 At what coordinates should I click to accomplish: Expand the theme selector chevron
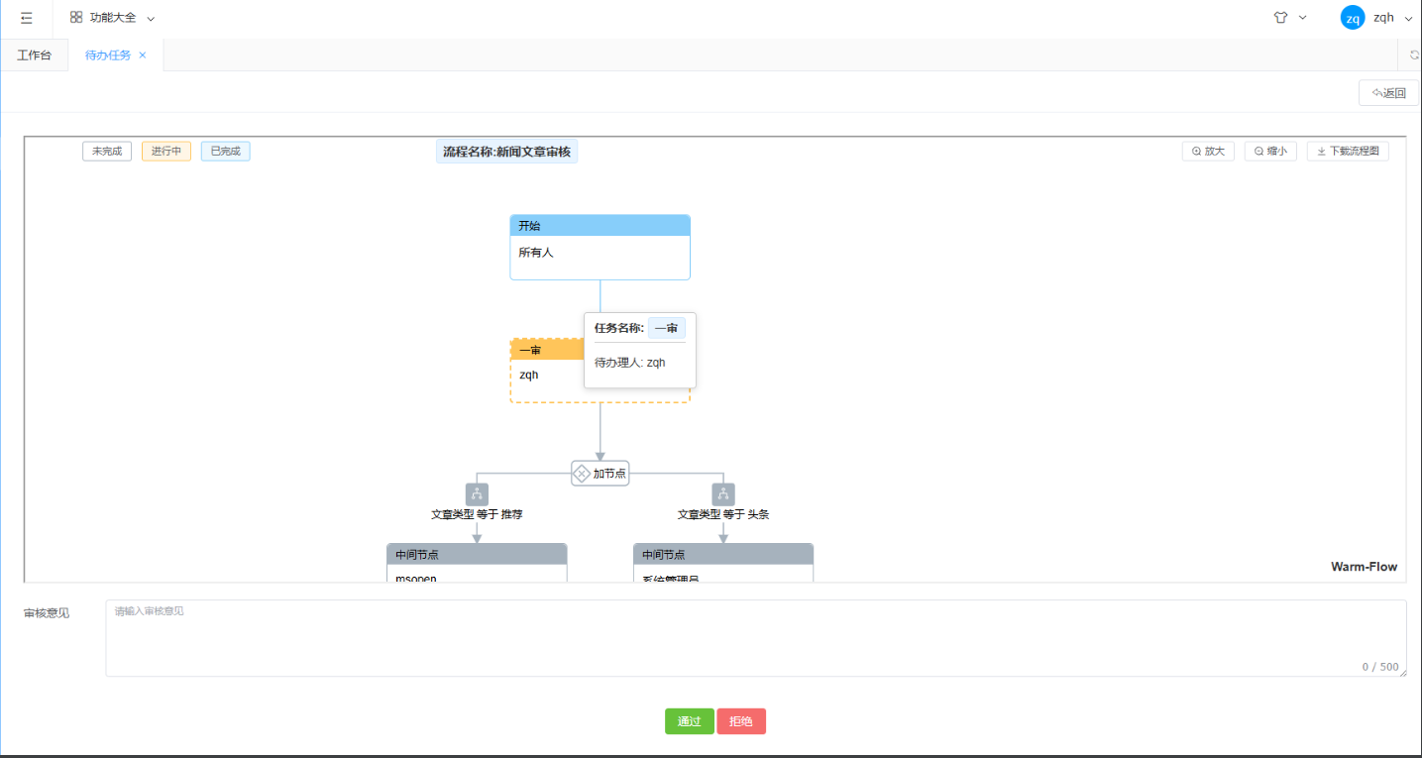click(1302, 18)
